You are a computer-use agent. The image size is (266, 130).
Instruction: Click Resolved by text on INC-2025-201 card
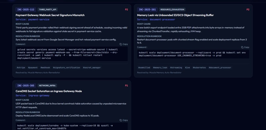[159, 72]
